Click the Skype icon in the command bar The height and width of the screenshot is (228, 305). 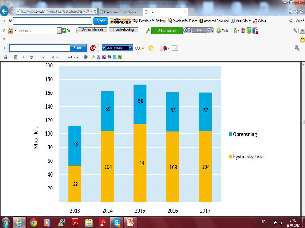tap(115, 57)
